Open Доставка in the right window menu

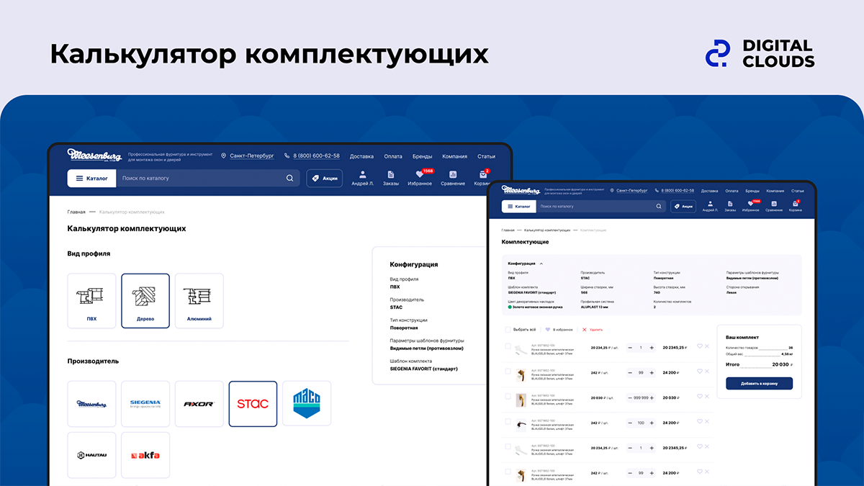point(710,191)
